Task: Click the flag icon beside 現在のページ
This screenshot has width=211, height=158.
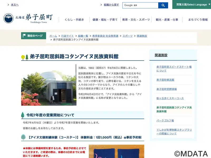Action: click(24, 36)
